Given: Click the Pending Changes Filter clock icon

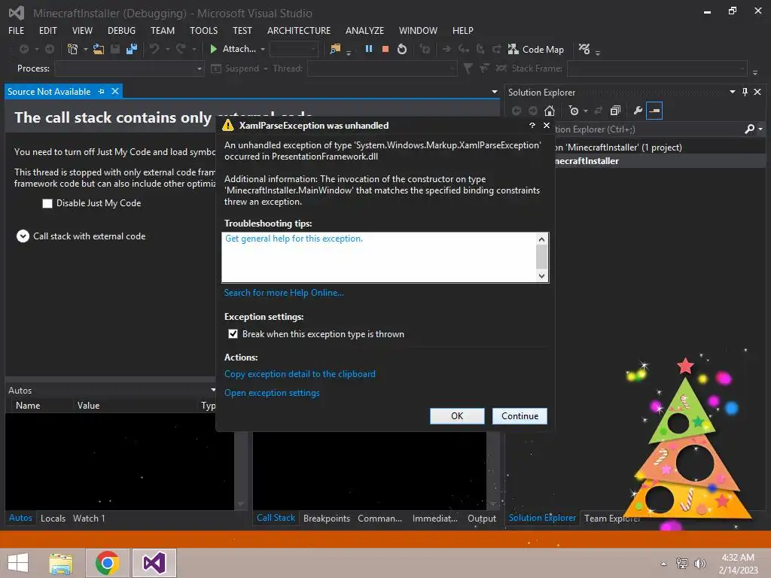Looking at the screenshot, I should click(x=573, y=111).
